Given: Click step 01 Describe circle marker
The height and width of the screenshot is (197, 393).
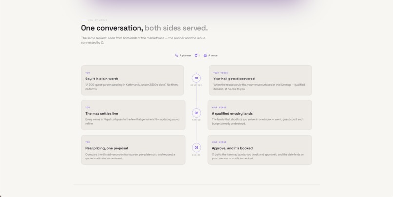Looking at the screenshot, I should [x=196, y=78].
